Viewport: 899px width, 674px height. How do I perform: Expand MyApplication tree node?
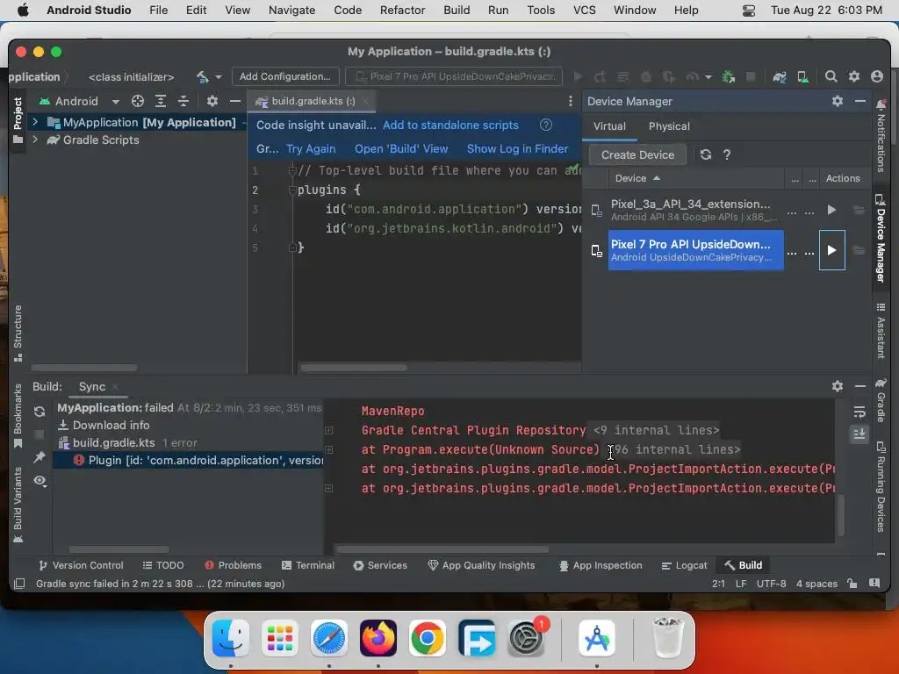pos(35,122)
